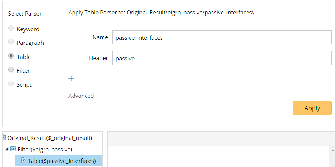
Task: Select the Original_Result($_original_result) tree label
Action: 50,138
